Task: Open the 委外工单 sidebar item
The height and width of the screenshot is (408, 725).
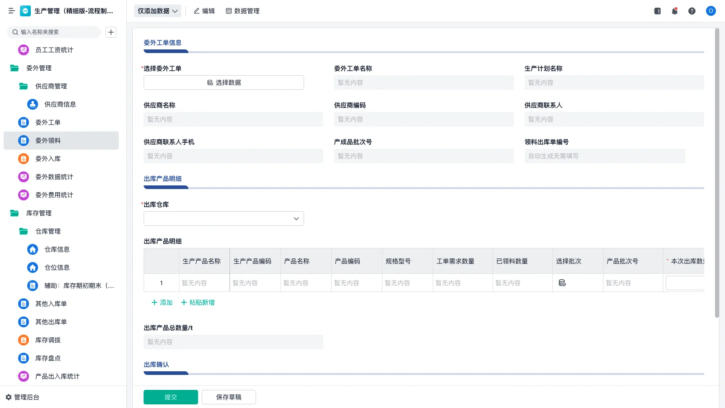Action: click(x=48, y=122)
